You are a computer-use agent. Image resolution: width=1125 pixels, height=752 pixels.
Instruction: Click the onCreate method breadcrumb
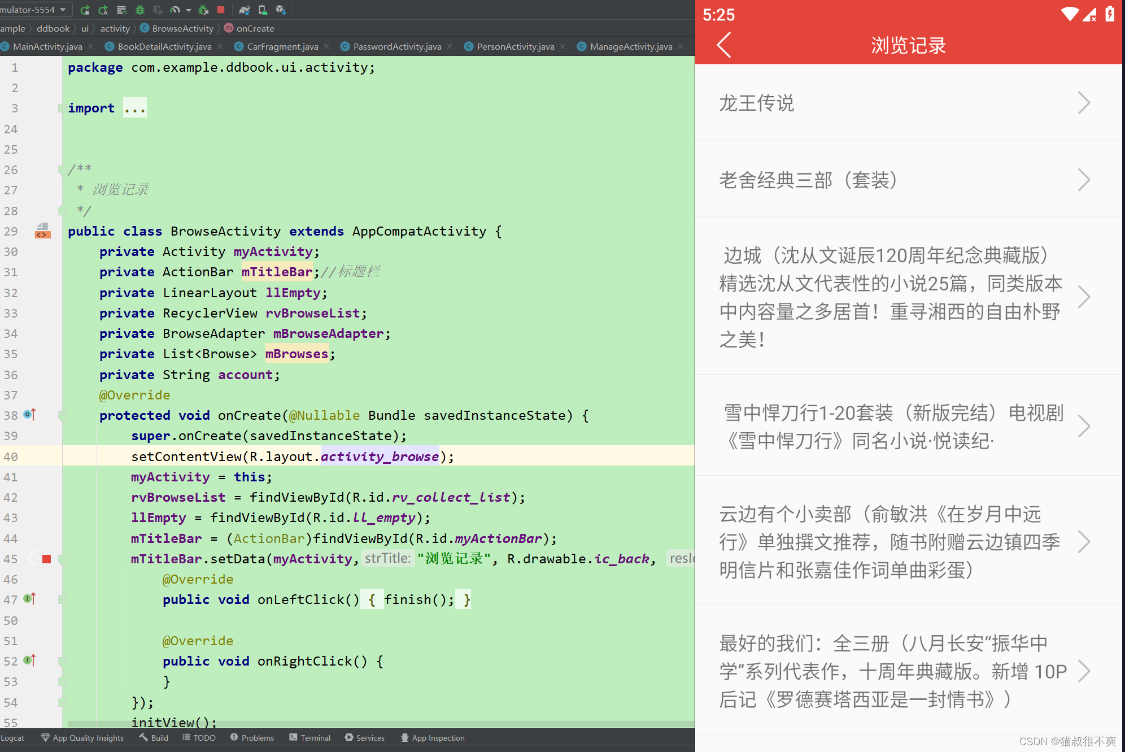pyautogui.click(x=249, y=28)
